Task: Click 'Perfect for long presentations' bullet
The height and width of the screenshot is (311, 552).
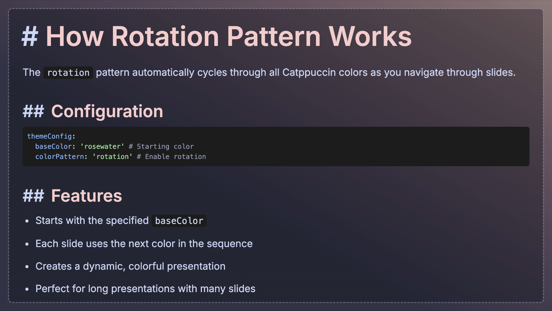Action: coord(145,289)
